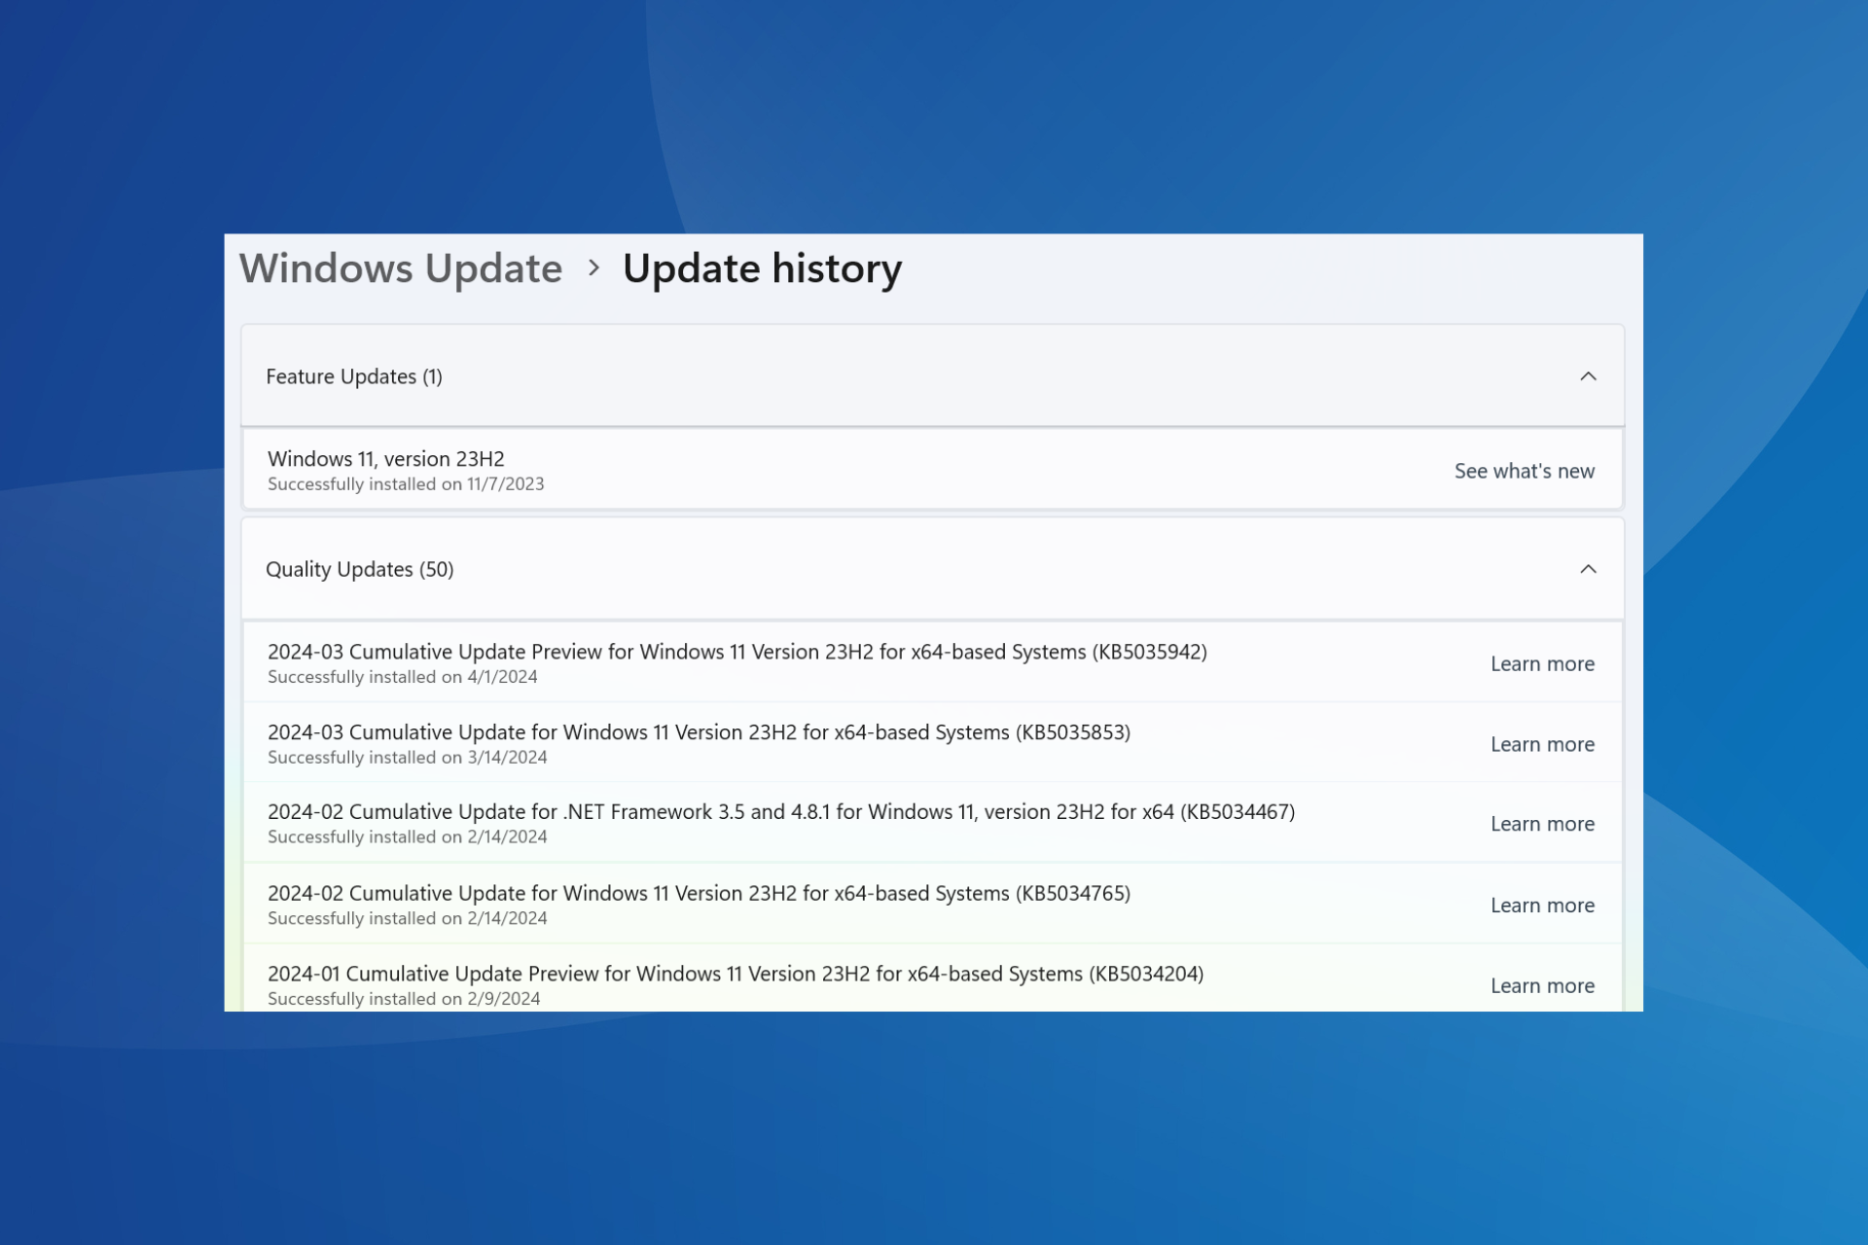Screen dimensions: 1868x1245
Task: Open Learn more for KB5034765
Action: click(x=1542, y=905)
